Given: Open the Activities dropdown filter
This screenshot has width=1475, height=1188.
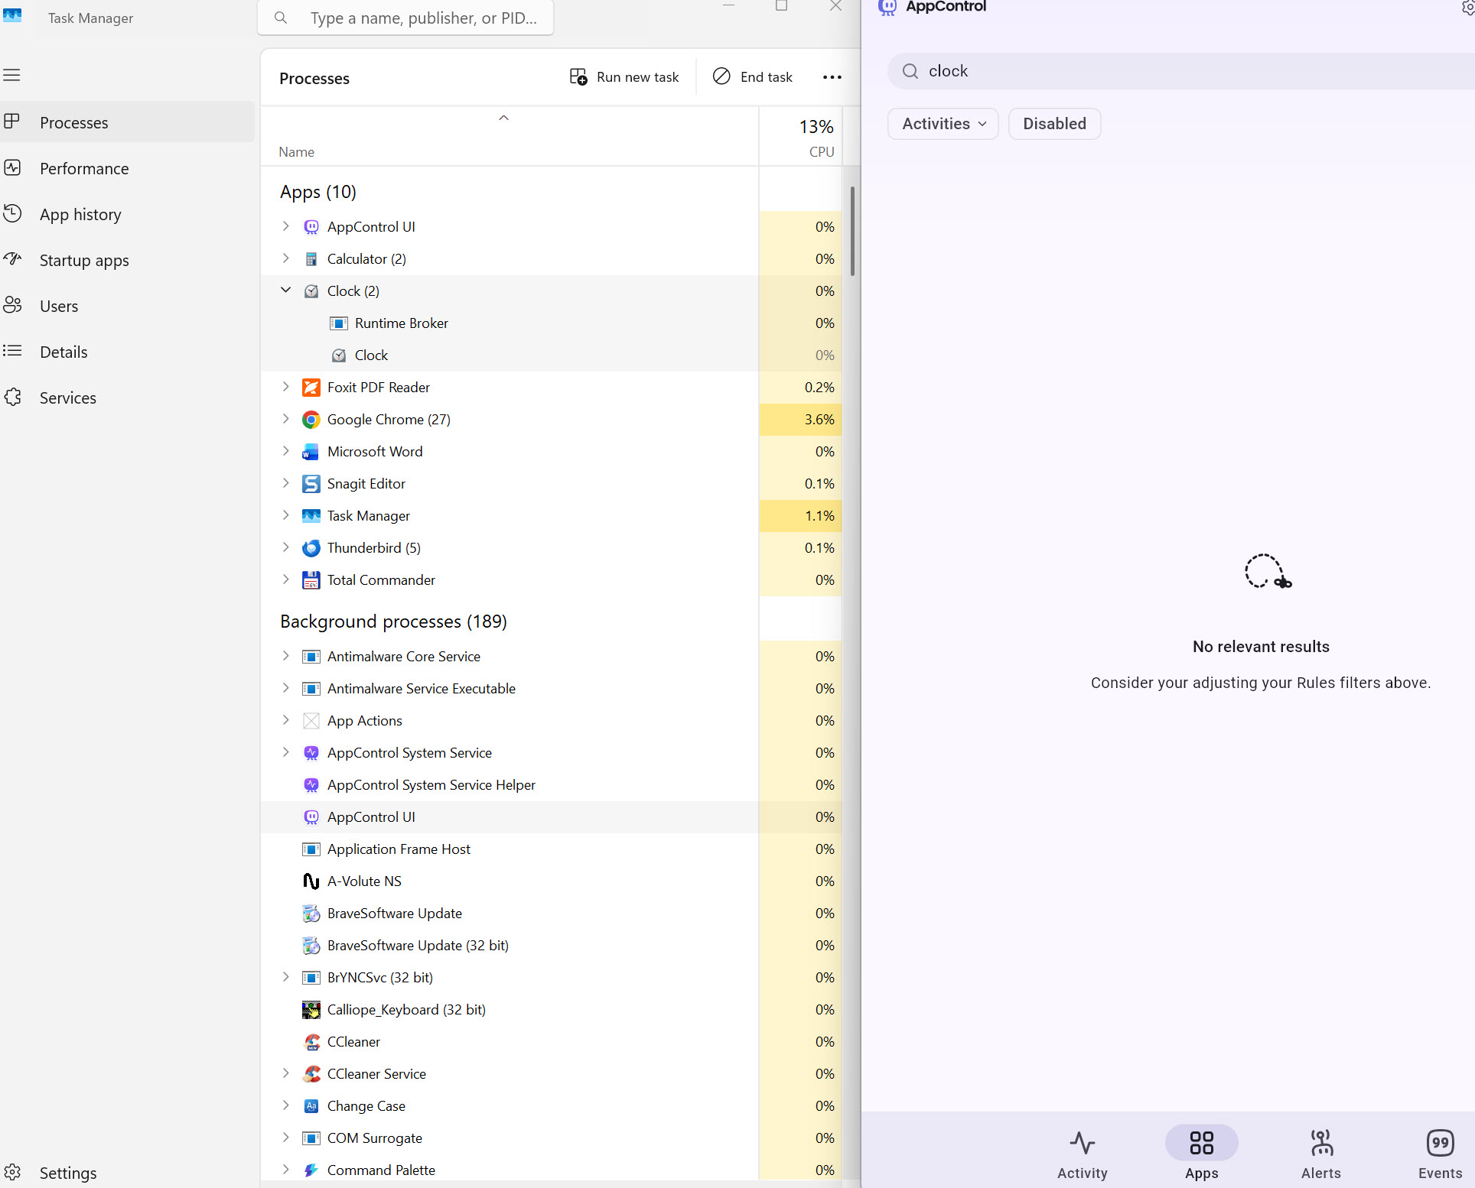Looking at the screenshot, I should click(x=943, y=124).
